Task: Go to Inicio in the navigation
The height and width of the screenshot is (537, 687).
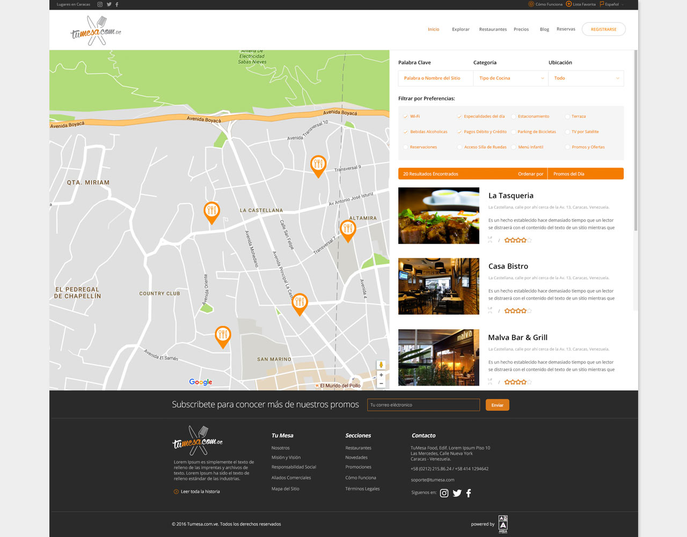Action: 434,30
